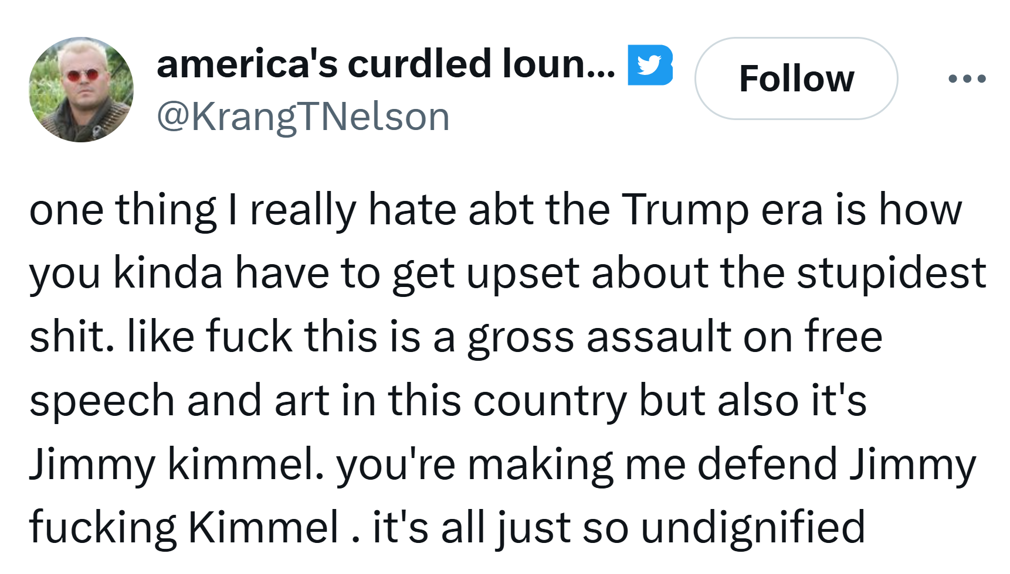Click the word "making" in the tweet
The height and width of the screenshot is (574, 1010).
click(x=540, y=464)
